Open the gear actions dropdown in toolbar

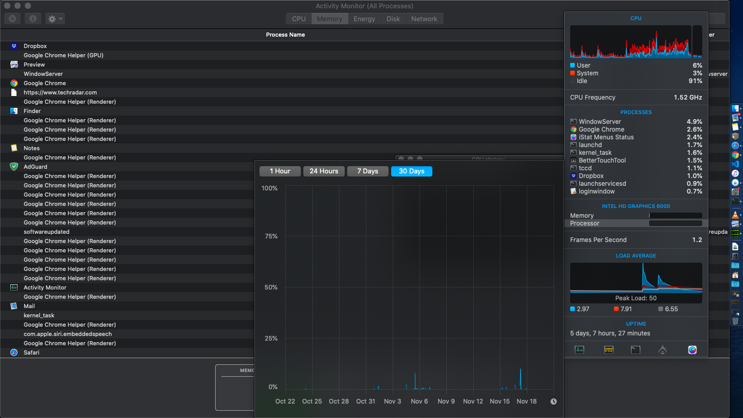point(55,19)
